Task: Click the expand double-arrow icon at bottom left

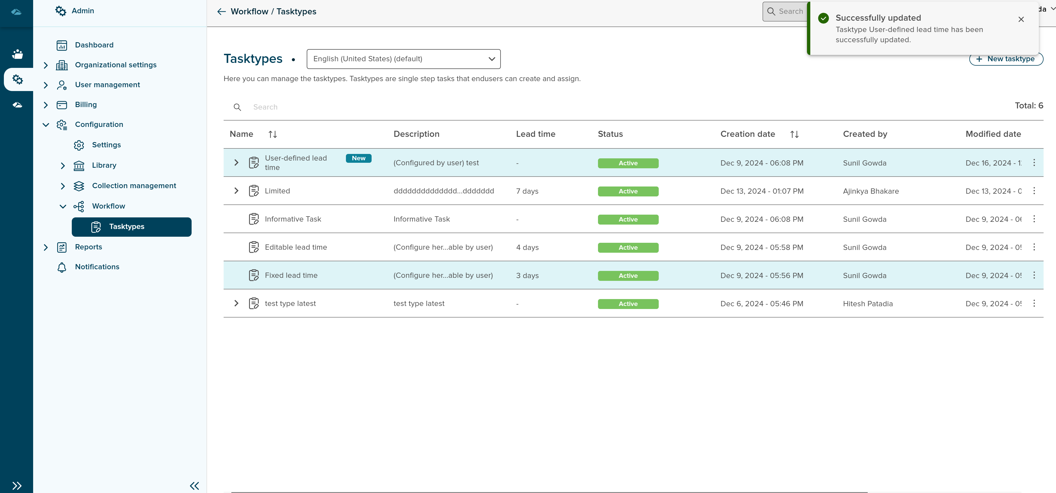Action: point(17,486)
